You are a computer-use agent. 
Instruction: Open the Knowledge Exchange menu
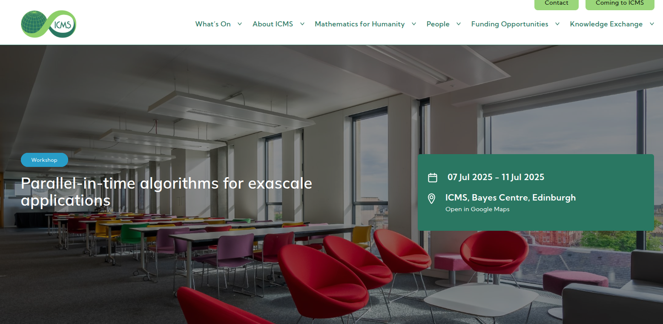coord(606,24)
